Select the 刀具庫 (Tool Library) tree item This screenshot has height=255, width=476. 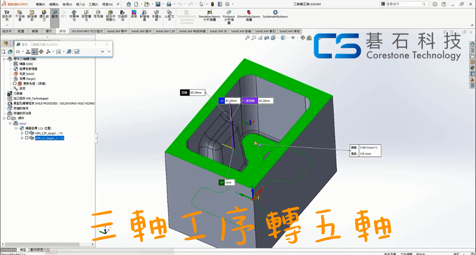(18, 93)
